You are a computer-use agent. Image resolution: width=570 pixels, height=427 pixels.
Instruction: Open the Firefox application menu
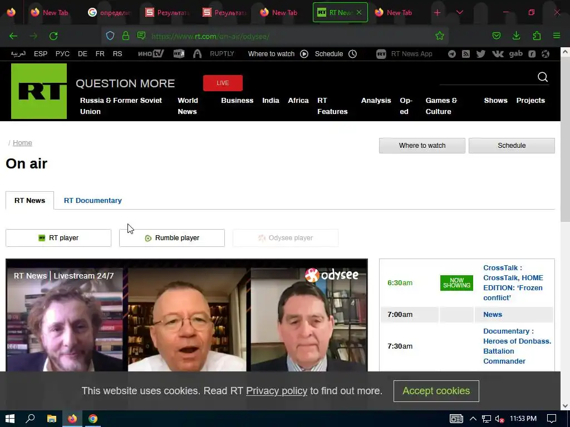(557, 36)
